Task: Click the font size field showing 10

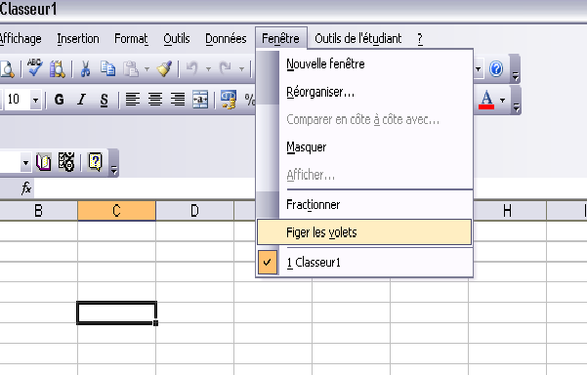Action: pyautogui.click(x=17, y=100)
